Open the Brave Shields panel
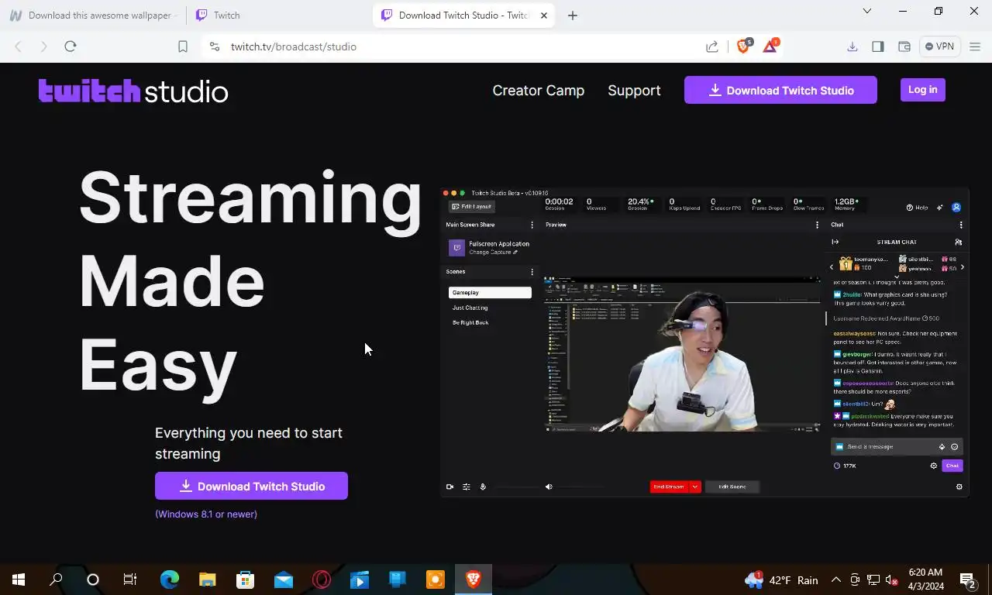This screenshot has height=595, width=992. point(743,46)
